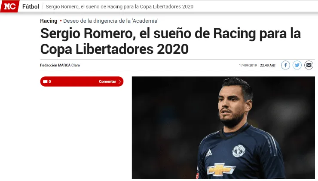This screenshot has width=318, height=181.
Task: Open the MC Marca Claro logo home
Action: coord(9,6)
